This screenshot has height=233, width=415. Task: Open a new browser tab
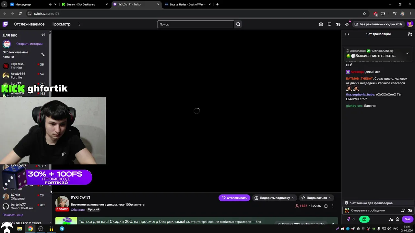217,5
